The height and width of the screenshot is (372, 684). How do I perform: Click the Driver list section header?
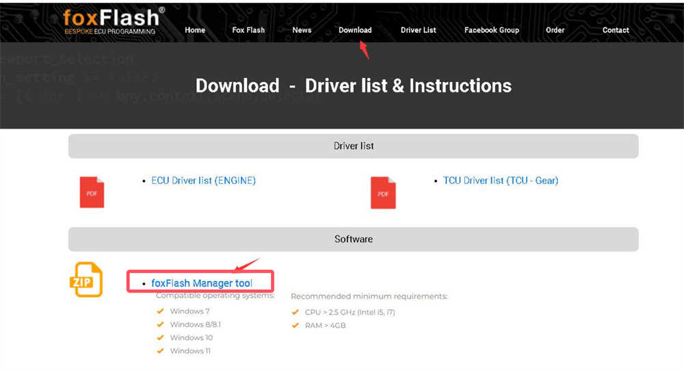[x=354, y=146]
